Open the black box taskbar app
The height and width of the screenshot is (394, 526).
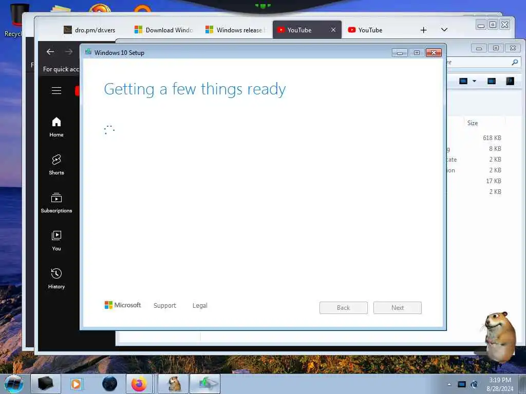[x=46, y=384]
